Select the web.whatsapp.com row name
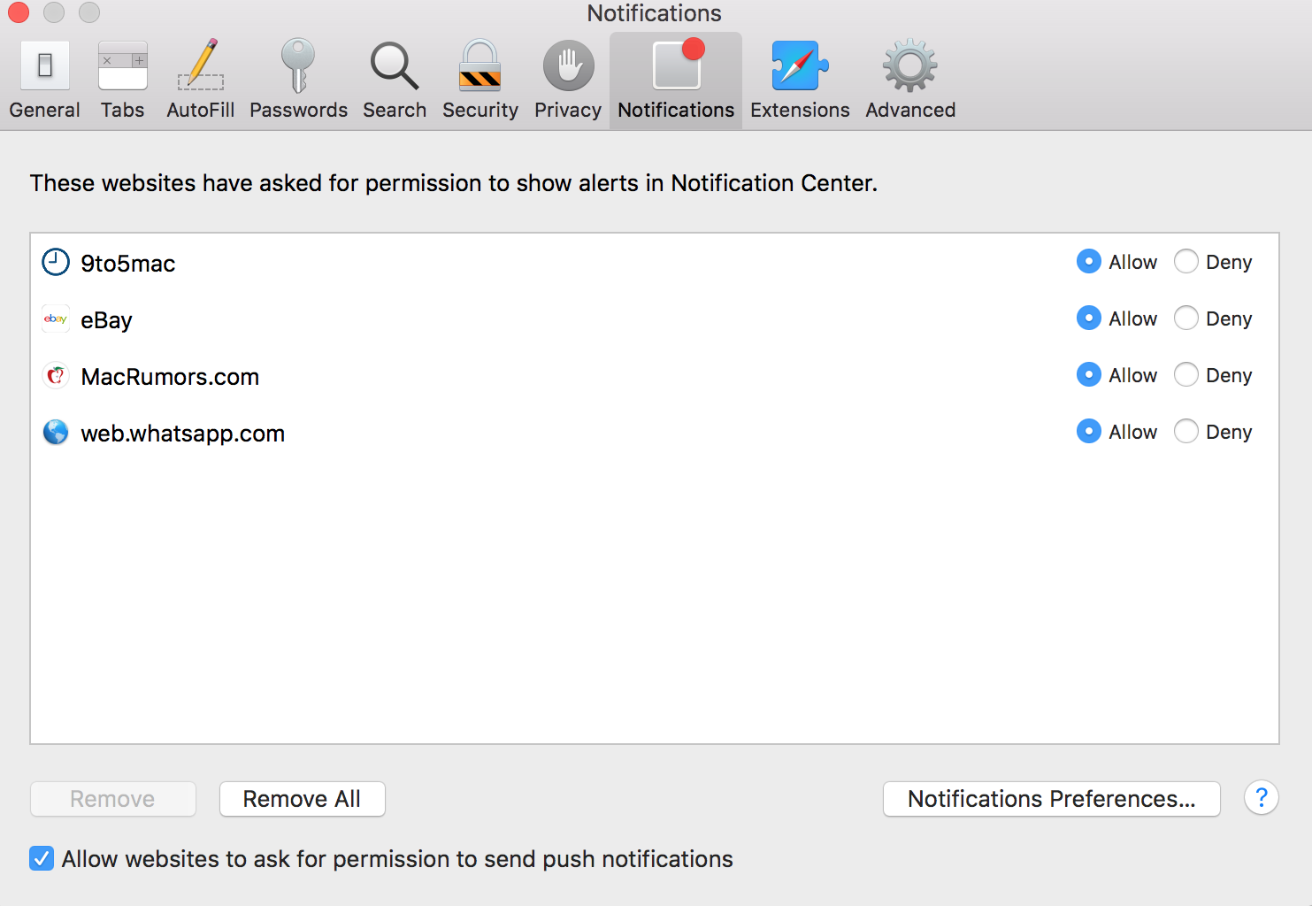1312x906 pixels. (183, 434)
